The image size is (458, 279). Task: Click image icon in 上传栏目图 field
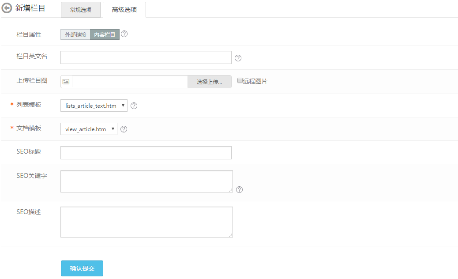66,82
